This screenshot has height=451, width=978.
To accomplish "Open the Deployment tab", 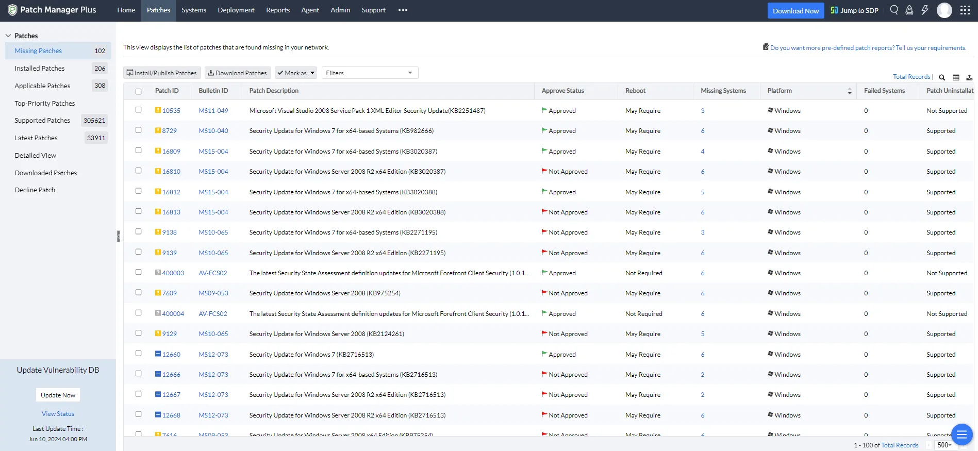I will tap(236, 10).
